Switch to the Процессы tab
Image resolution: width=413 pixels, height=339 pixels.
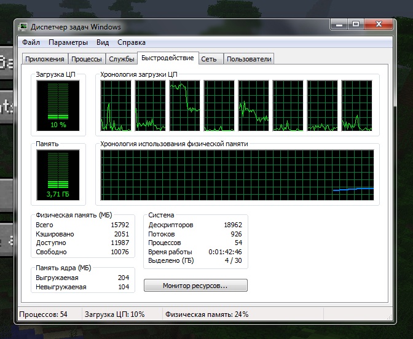pos(87,59)
